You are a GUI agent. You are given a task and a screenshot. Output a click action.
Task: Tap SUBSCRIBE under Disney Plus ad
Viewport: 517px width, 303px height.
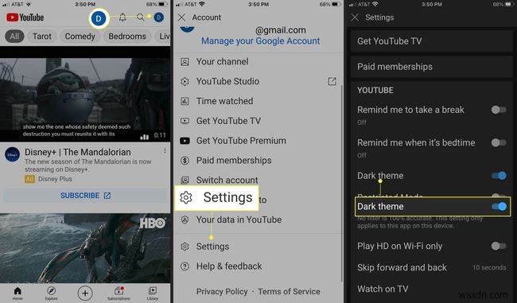85,196
